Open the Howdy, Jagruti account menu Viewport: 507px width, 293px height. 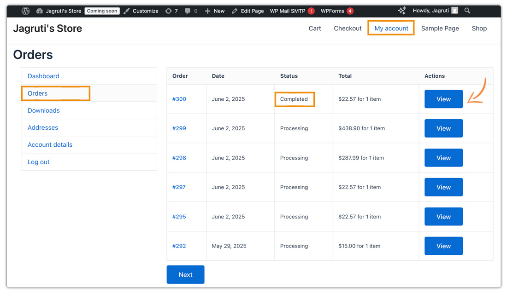click(430, 11)
